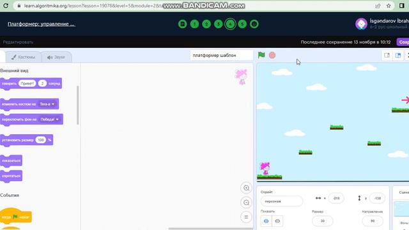The width and height of the screenshot is (409, 230).
Task: Click the lock icon in the address bar
Action: pos(19,6)
